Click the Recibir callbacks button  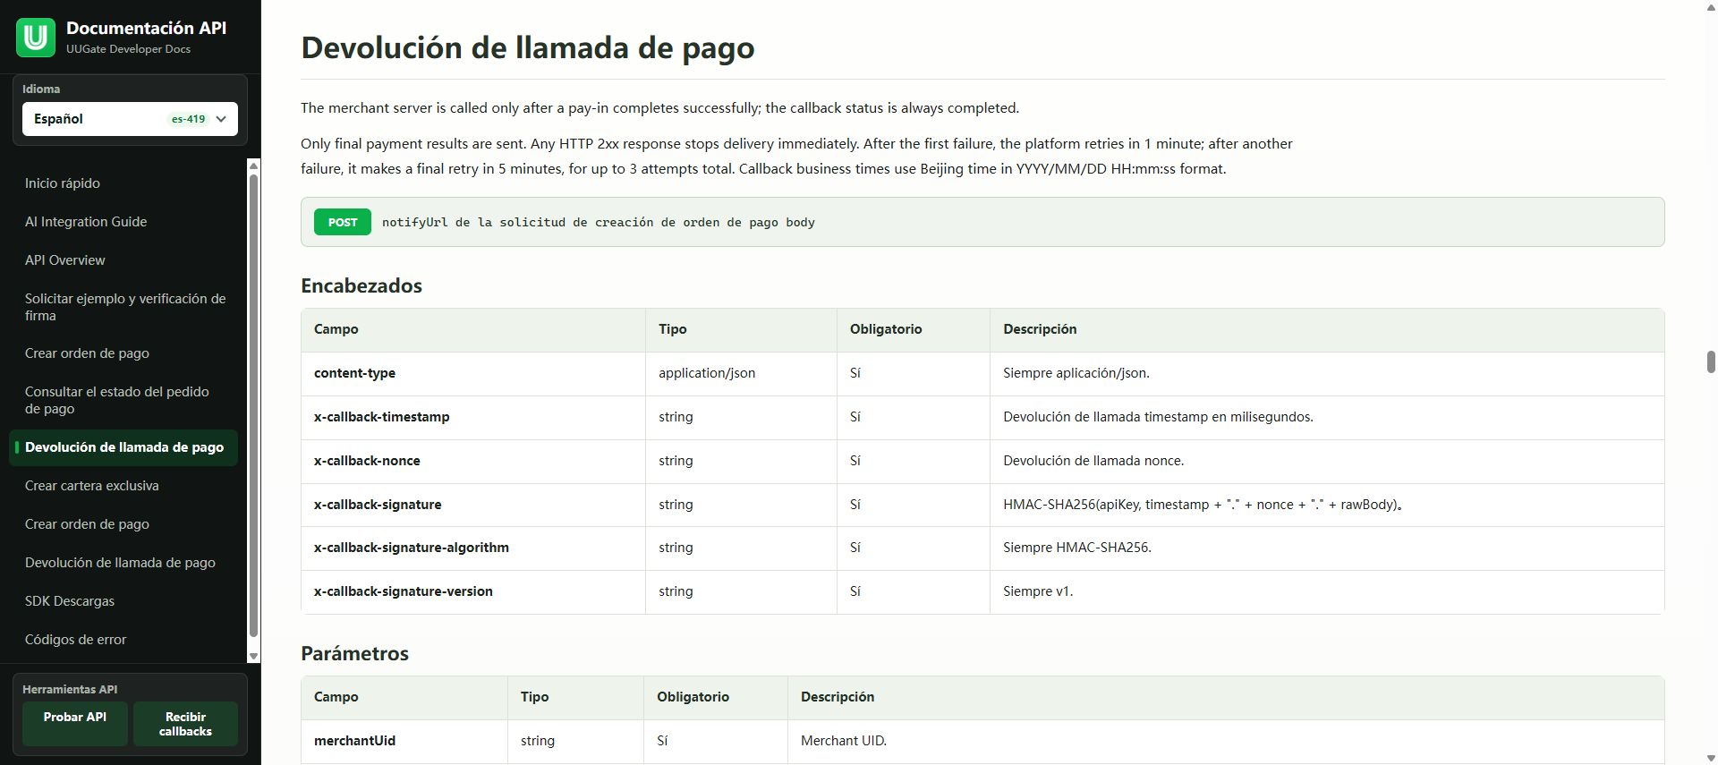coord(185,724)
